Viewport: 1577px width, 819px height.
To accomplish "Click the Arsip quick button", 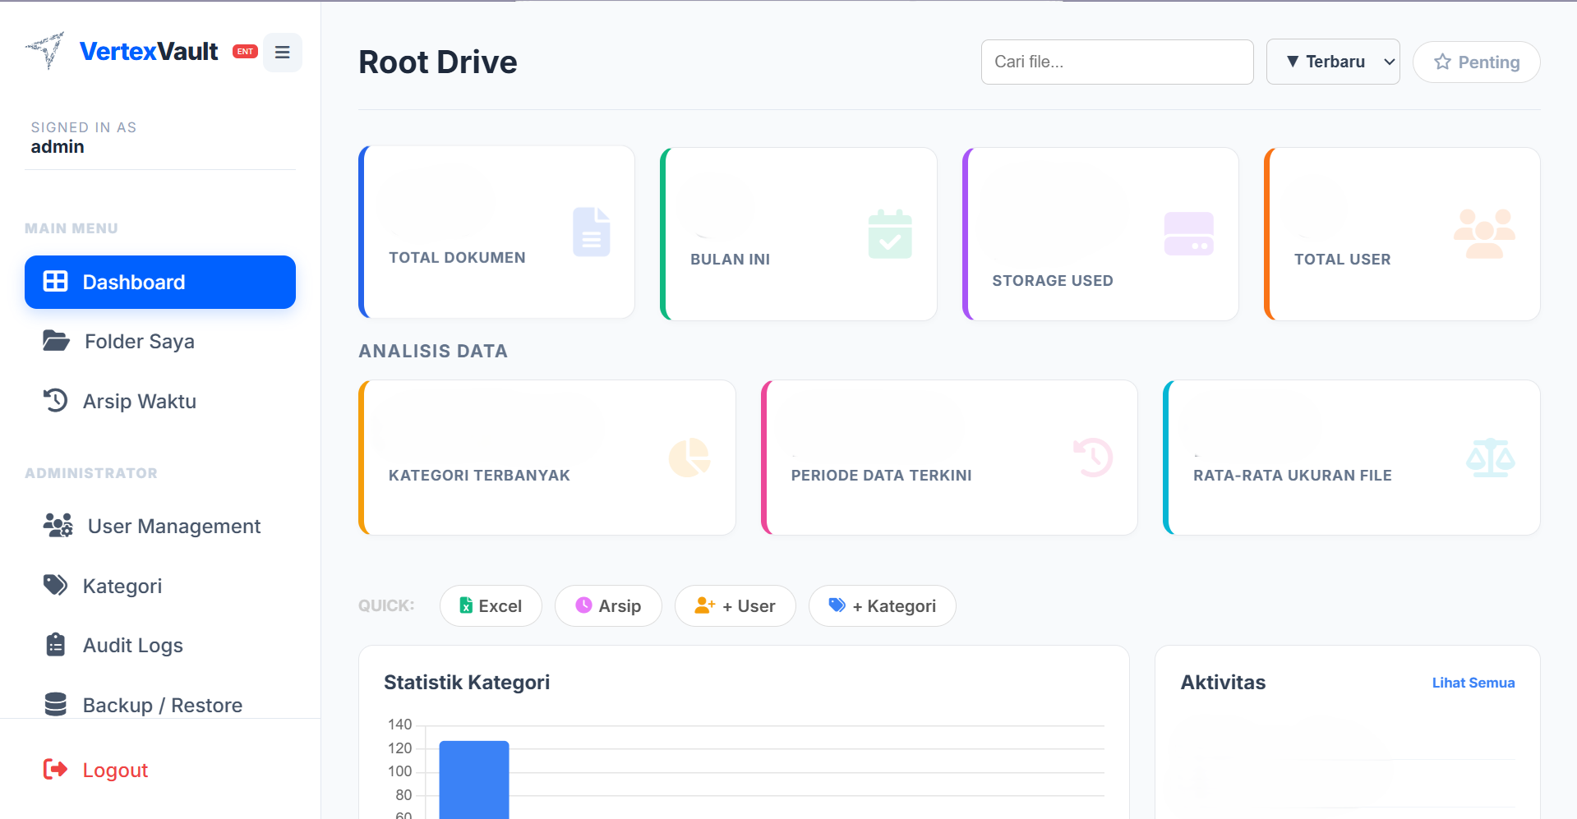I will pyautogui.click(x=608, y=606).
